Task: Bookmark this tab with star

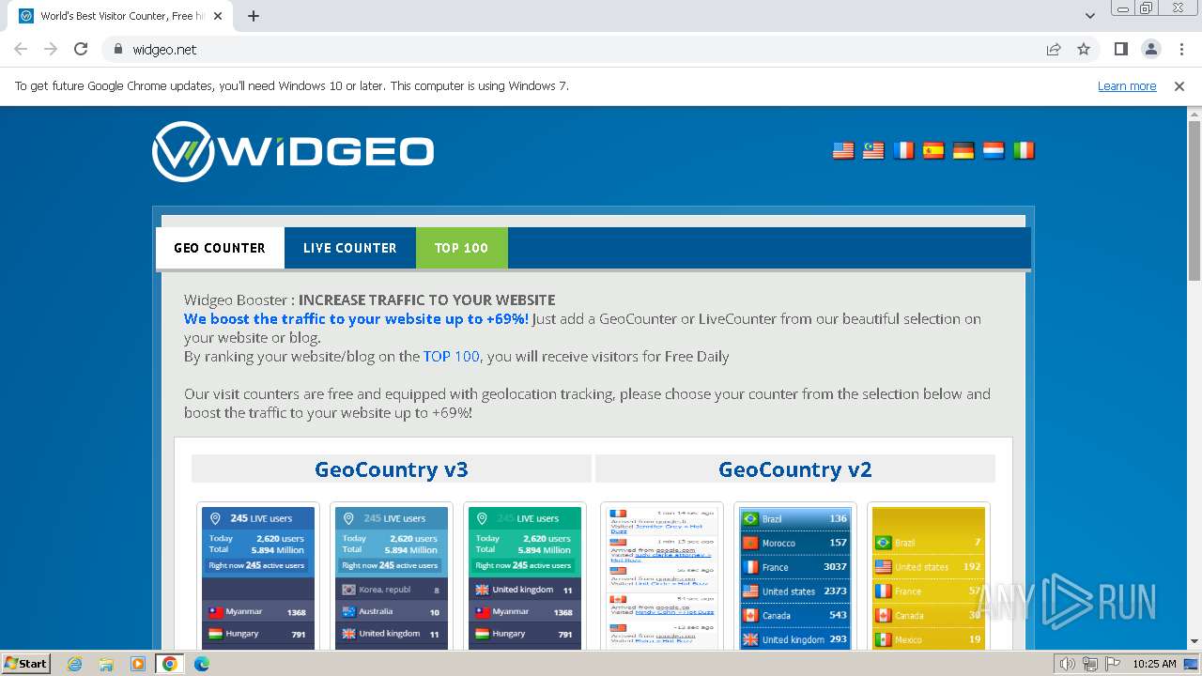Action: pyautogui.click(x=1084, y=49)
